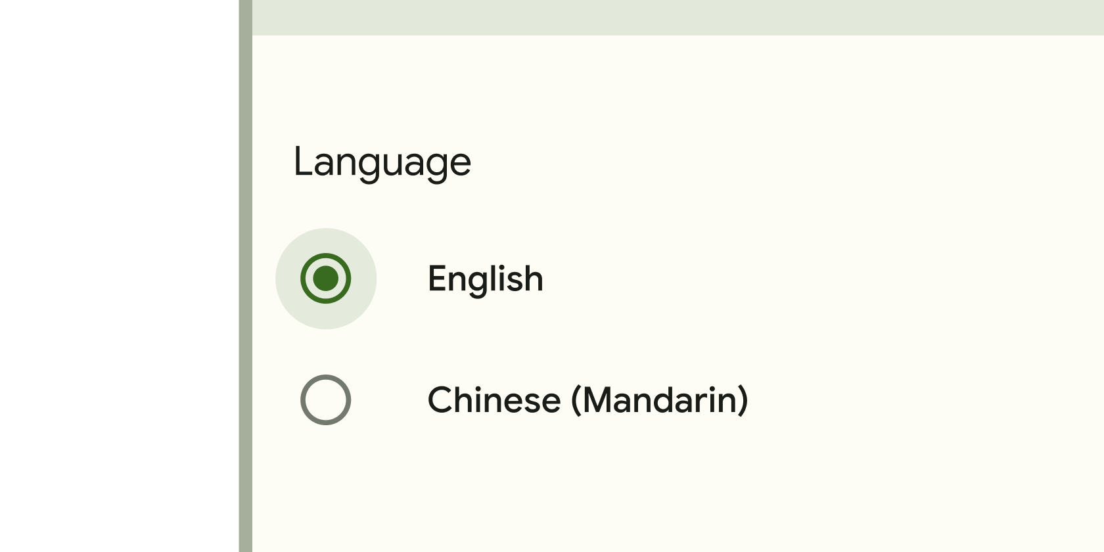Click the empty space right of "Language" heading
This screenshot has height=552, width=1104.
(789, 162)
